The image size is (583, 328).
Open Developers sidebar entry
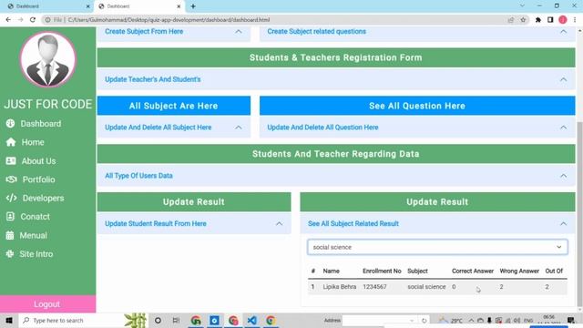coord(43,198)
